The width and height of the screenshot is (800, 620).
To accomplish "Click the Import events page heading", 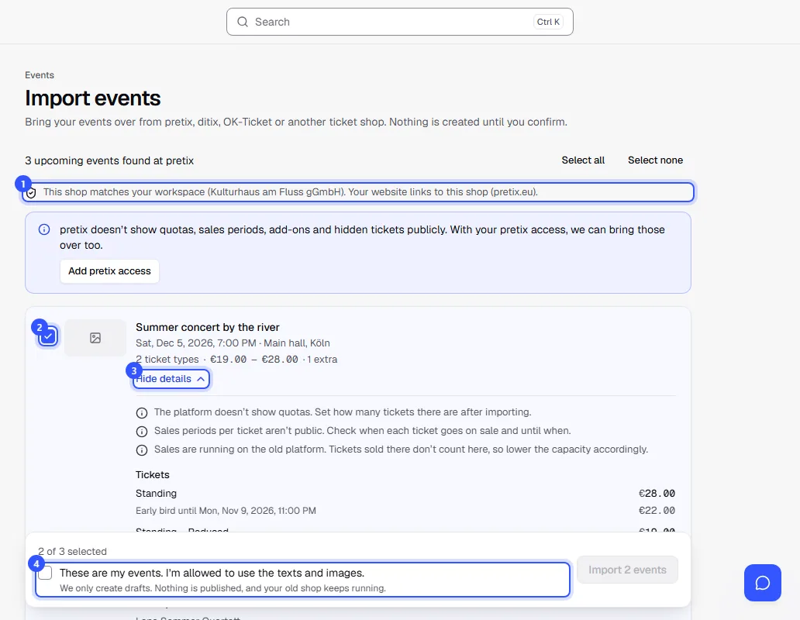I will (x=93, y=98).
